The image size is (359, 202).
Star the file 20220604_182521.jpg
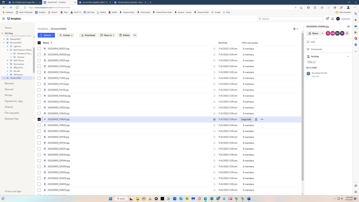tap(215, 49)
